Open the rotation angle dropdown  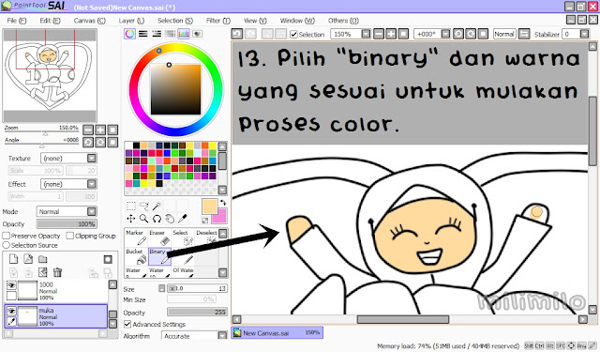445,34
